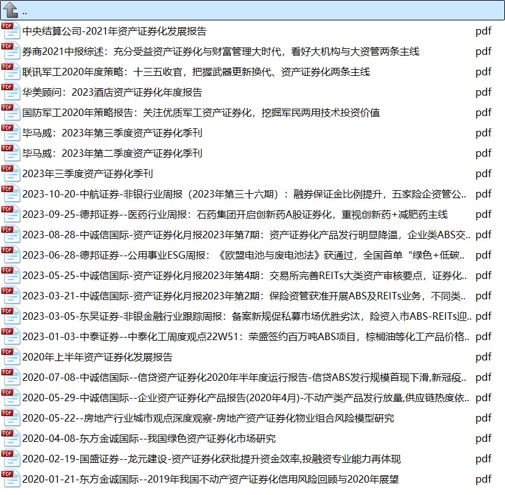The height and width of the screenshot is (495, 505).
Task: Select file 国防军工2020年策略报告 by its name
Action: click(201, 112)
